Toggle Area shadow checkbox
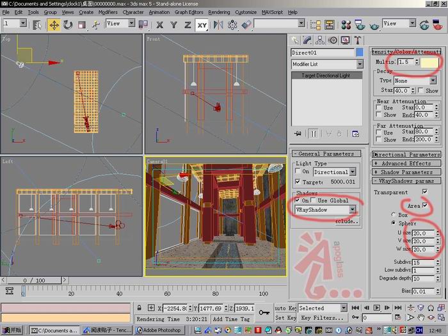This screenshot has height=336, width=448. [x=425, y=205]
